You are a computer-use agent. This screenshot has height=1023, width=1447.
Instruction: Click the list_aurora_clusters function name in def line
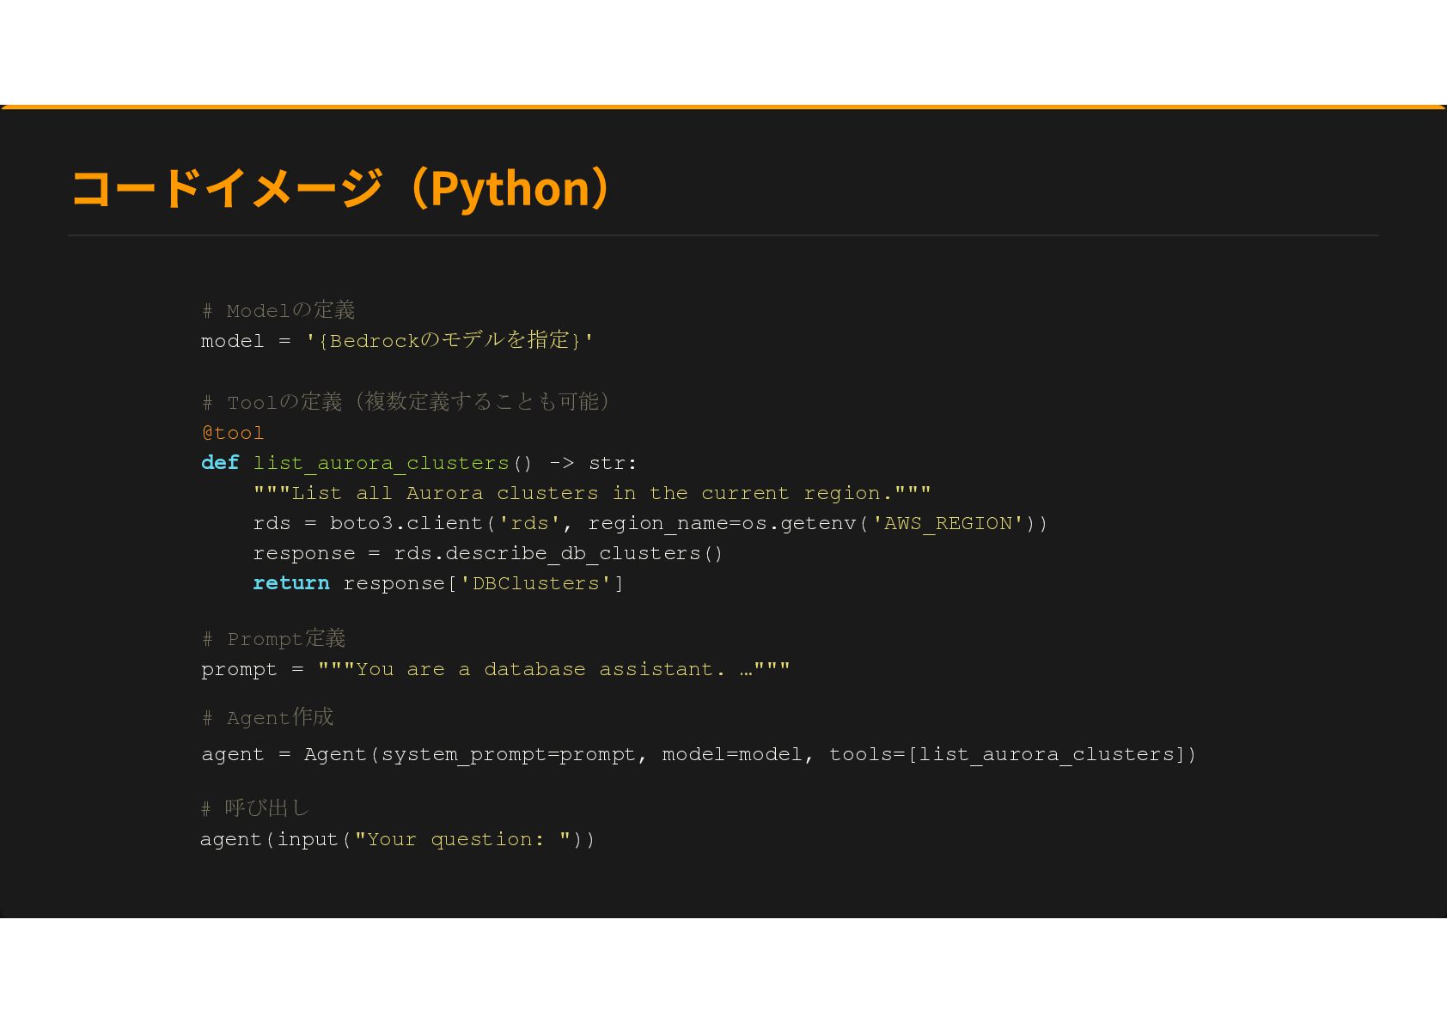point(381,464)
